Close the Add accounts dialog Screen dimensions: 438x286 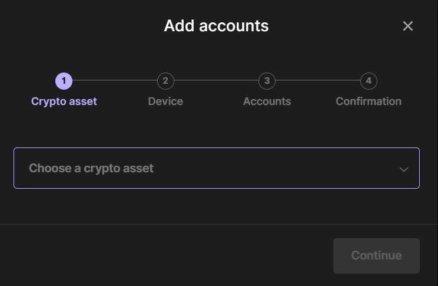pos(407,26)
